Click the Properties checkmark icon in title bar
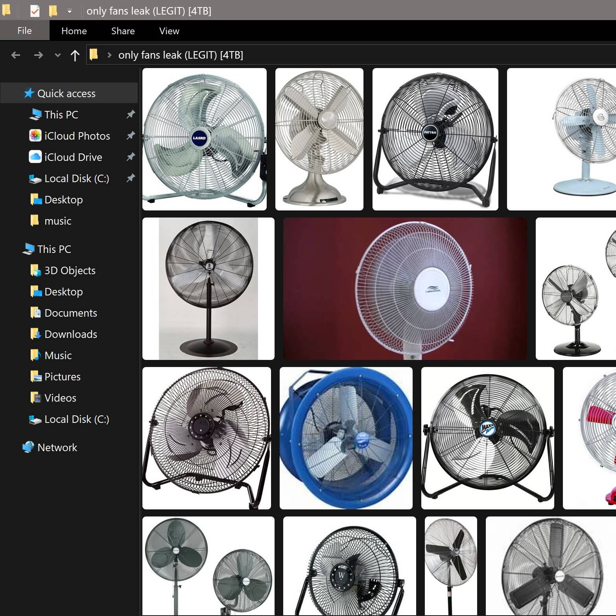The image size is (616, 616). coord(35,11)
